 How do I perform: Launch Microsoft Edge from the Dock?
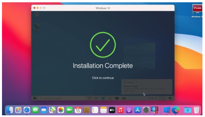175,110
